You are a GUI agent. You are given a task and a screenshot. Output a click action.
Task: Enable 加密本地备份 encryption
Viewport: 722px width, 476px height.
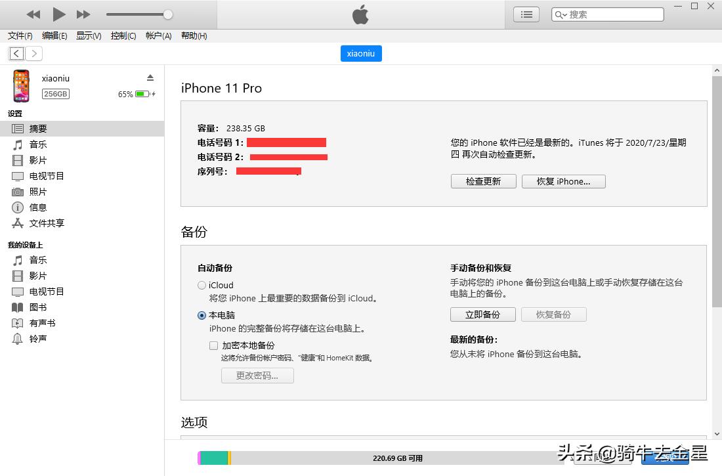coord(213,345)
